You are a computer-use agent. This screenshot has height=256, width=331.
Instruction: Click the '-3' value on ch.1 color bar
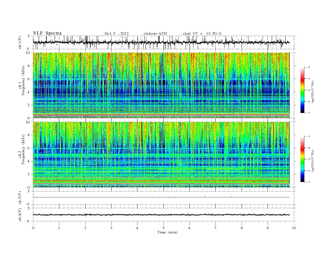pos(308,67)
